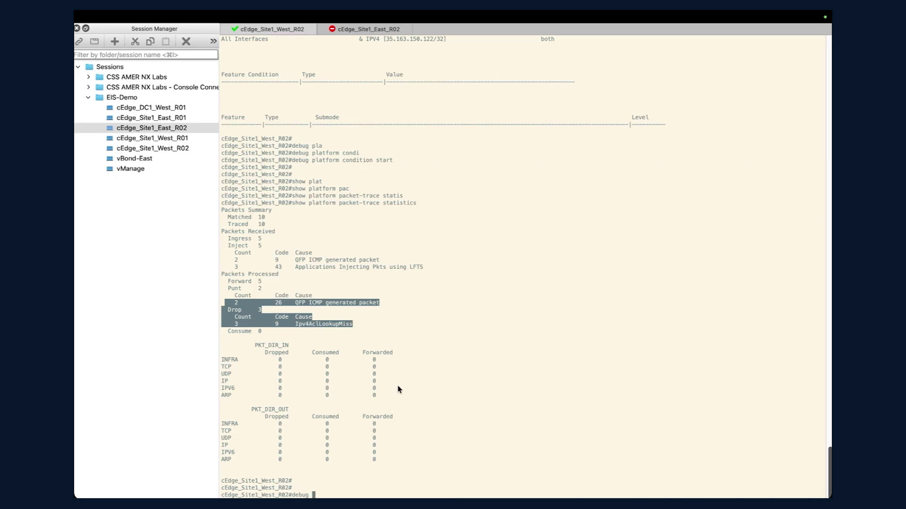Expand CSS AMER NX Labs - Console folder
The image size is (906, 509).
[88, 87]
